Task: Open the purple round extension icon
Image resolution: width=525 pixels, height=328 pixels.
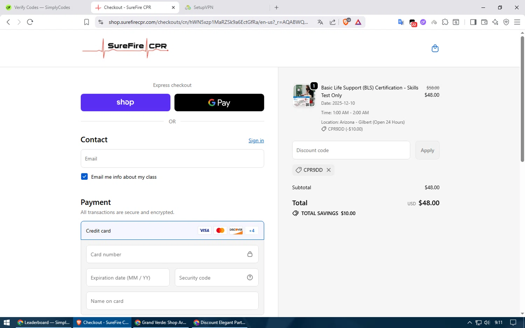Action: (x=423, y=22)
